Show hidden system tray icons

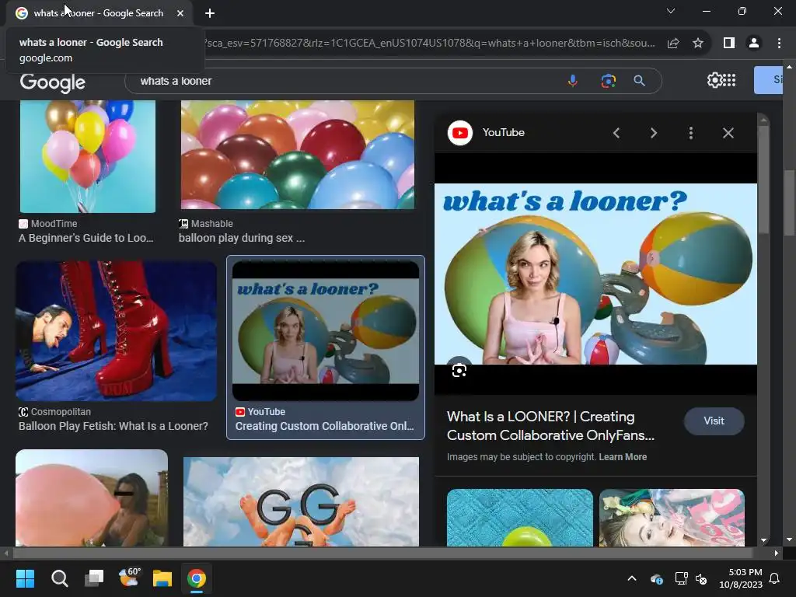632,578
